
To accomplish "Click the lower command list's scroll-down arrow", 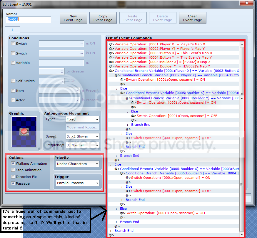I will (242, 234).
